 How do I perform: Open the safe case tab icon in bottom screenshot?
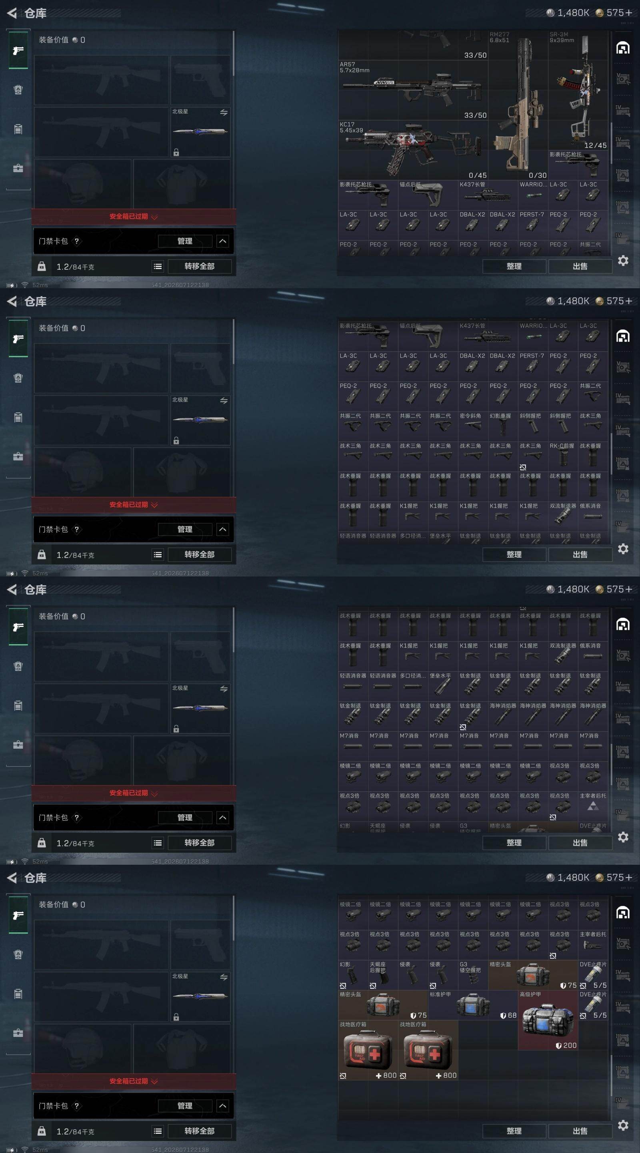click(x=18, y=1032)
